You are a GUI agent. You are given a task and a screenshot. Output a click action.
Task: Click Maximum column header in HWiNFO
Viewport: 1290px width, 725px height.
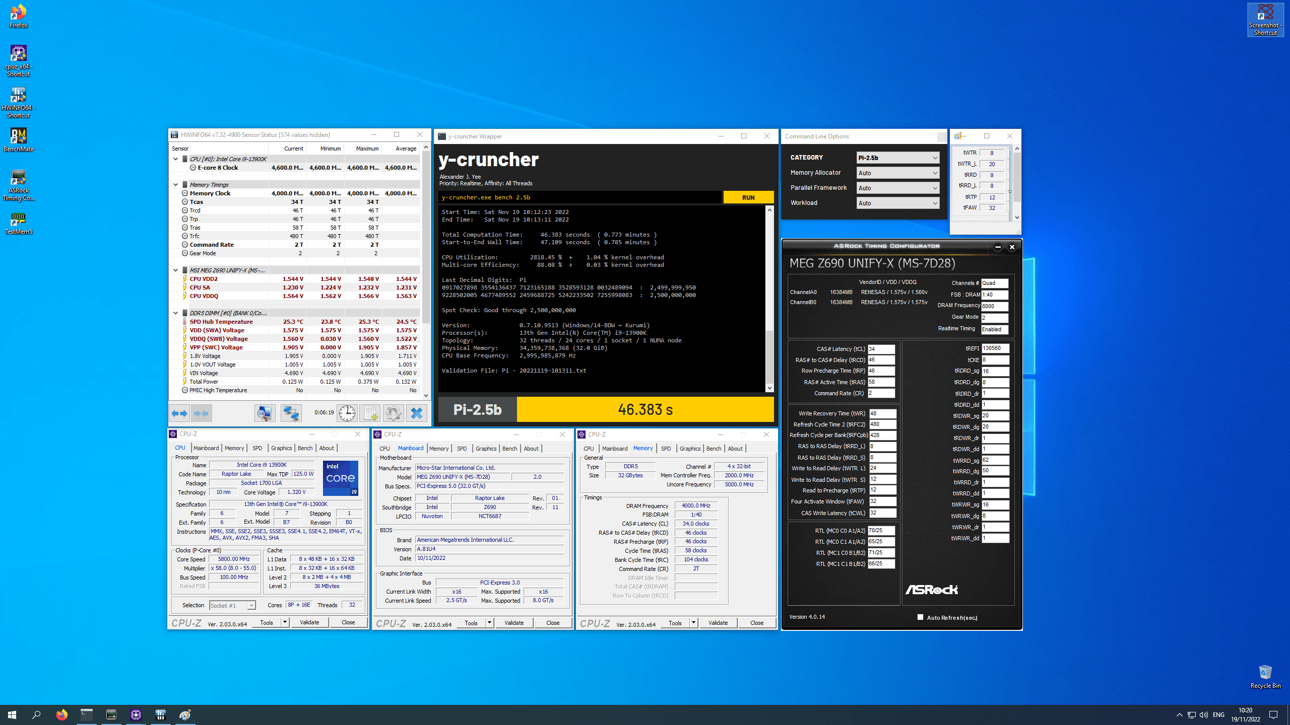363,149
